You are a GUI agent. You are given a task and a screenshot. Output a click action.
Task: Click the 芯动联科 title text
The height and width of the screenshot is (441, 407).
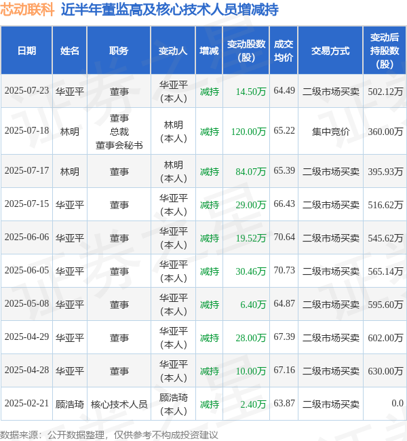pos(27,10)
